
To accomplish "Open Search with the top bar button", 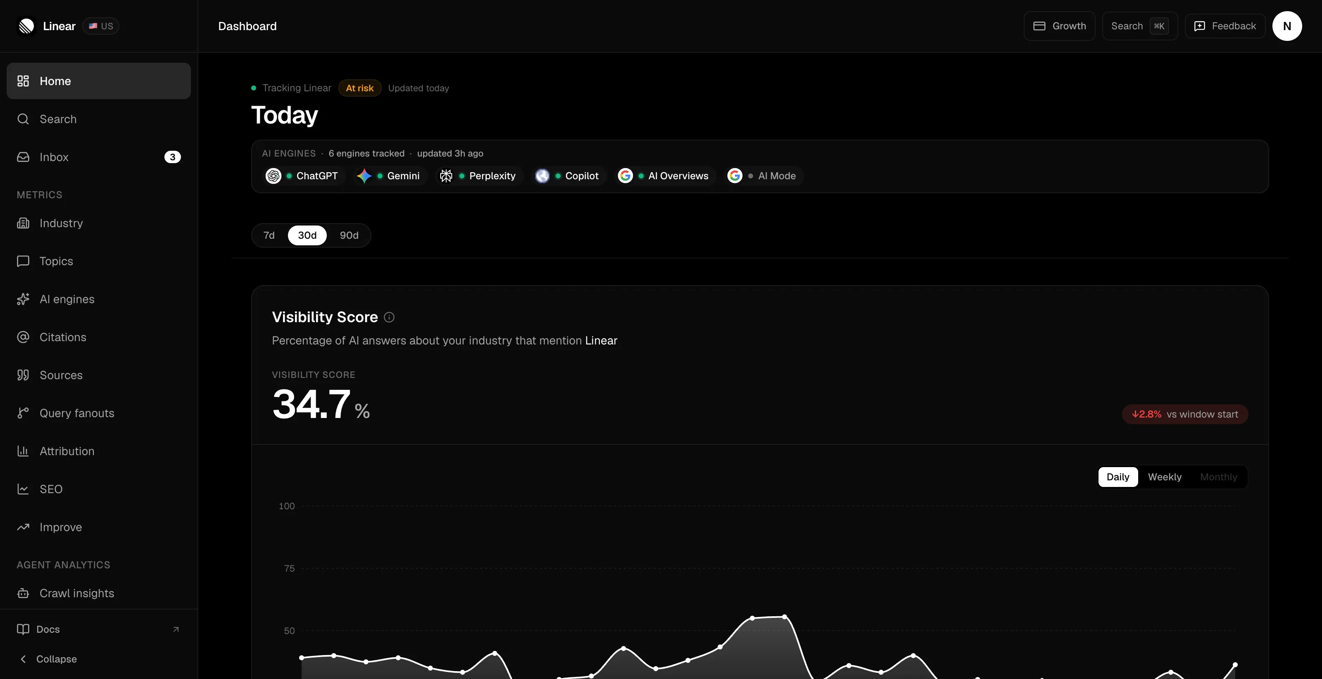I will pyautogui.click(x=1139, y=26).
